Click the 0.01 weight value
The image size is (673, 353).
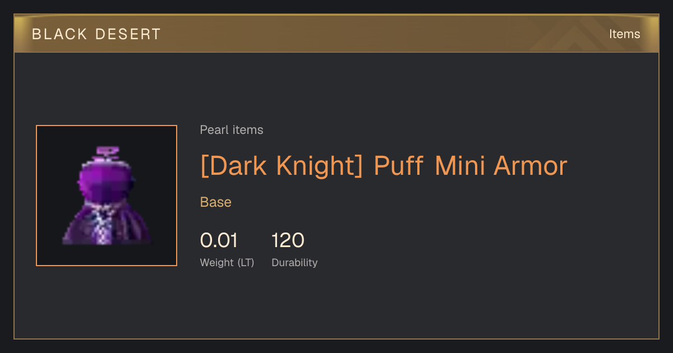(219, 240)
